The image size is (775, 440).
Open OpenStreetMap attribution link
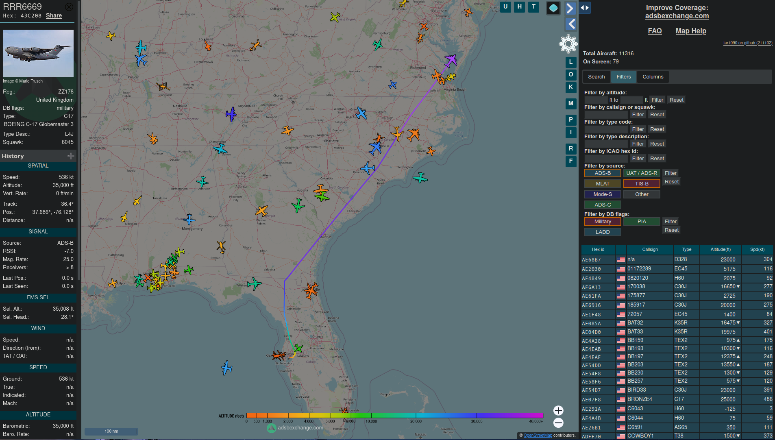[x=538, y=436]
